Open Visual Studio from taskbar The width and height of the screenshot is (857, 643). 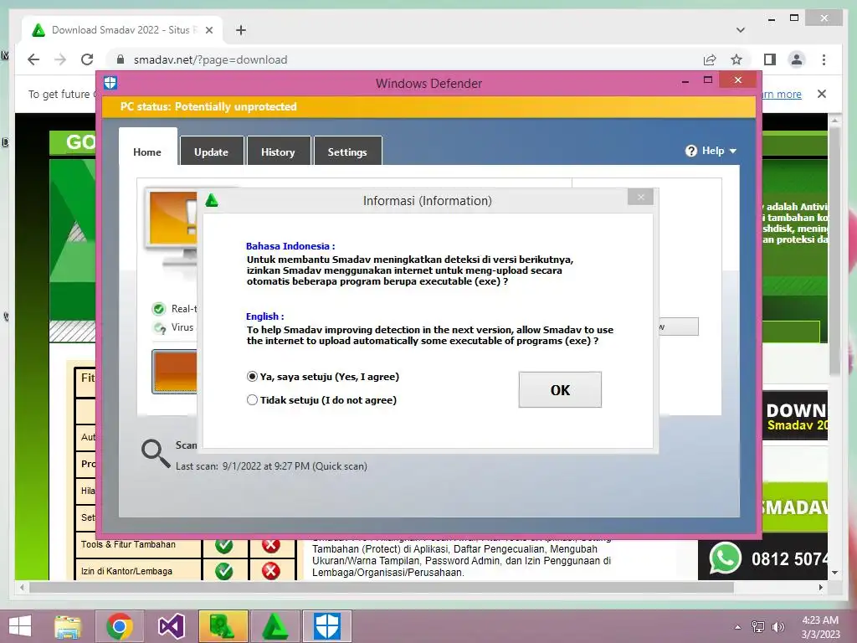(171, 626)
